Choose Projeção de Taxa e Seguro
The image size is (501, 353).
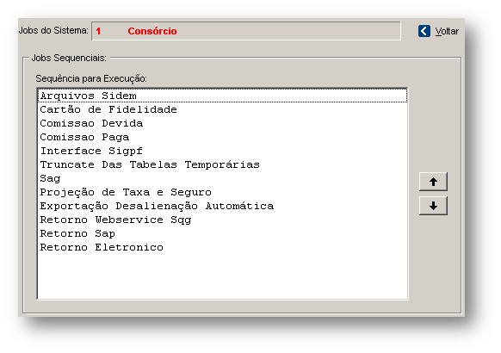point(222,192)
